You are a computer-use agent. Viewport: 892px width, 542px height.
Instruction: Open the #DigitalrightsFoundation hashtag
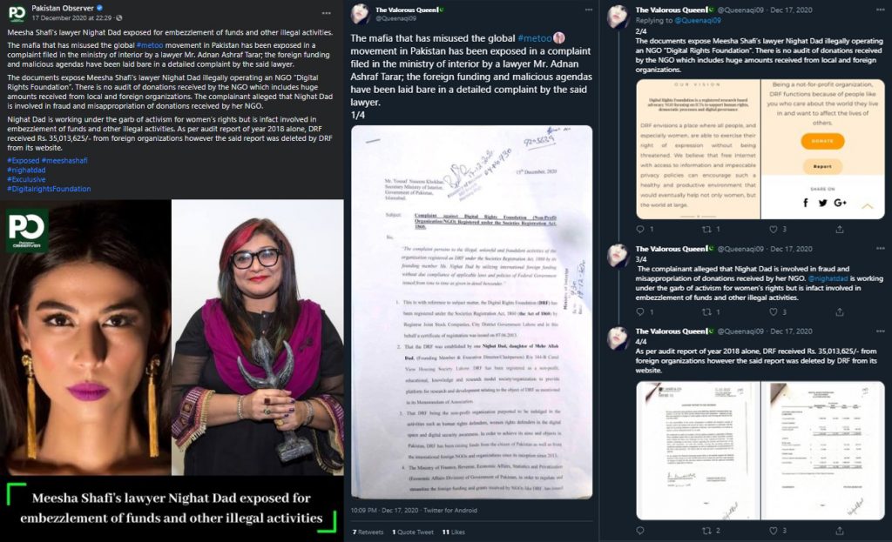49,189
